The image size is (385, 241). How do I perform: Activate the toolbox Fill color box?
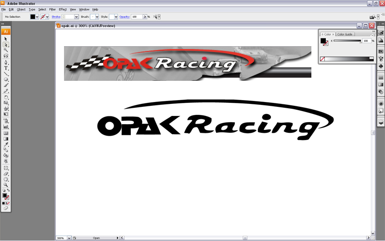coord(4,195)
